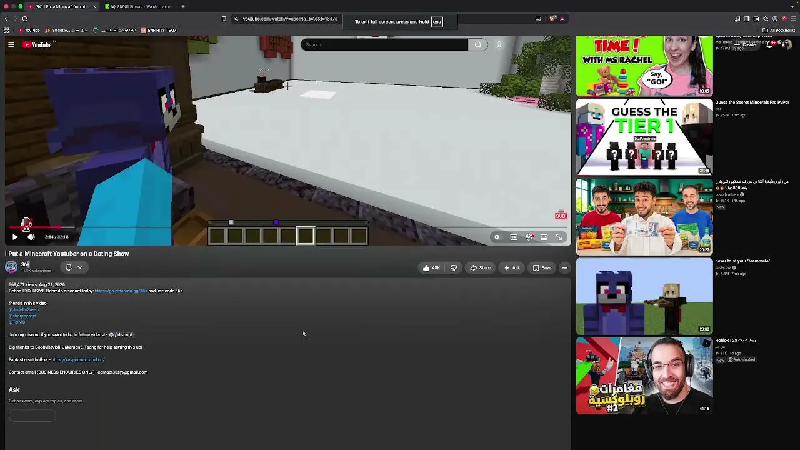The image size is (800, 450).
Task: Open the Roblox Arabic video thumbnail
Action: (x=644, y=376)
